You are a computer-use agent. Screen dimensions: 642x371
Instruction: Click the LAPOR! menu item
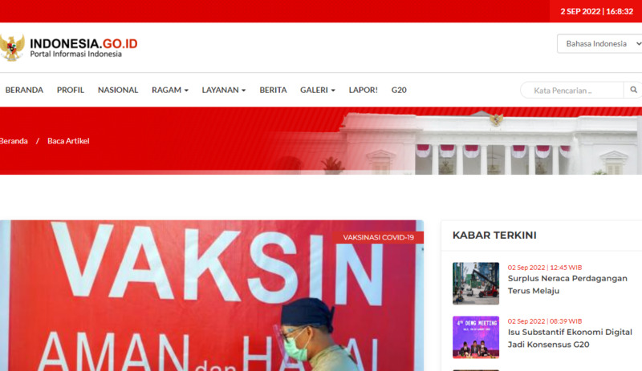364,91
